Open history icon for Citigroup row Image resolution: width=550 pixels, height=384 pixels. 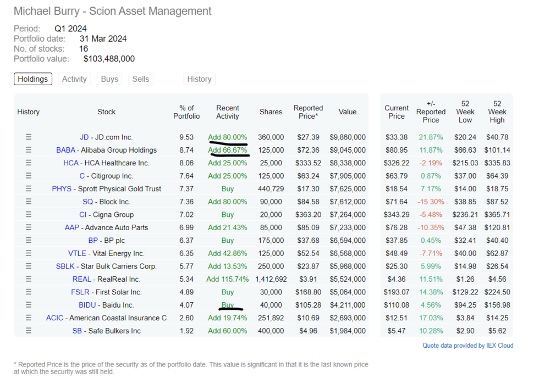coord(29,176)
